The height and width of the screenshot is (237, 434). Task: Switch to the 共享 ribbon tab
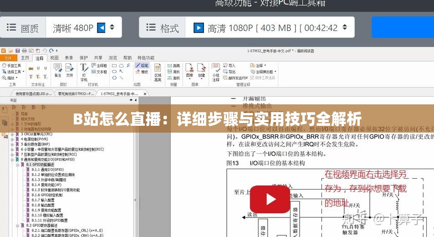click(98, 58)
